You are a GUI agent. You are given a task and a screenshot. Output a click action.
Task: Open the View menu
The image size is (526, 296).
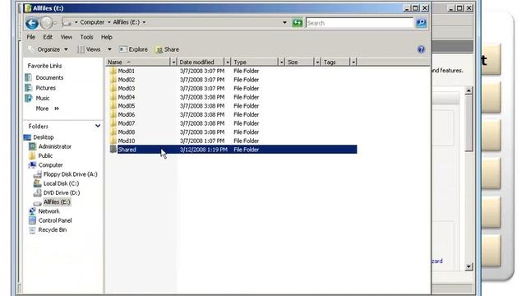tap(66, 37)
